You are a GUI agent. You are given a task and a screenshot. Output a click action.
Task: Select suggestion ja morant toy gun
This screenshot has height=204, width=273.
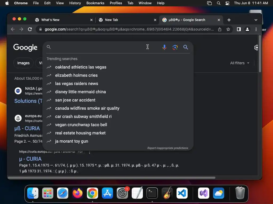click(118, 141)
